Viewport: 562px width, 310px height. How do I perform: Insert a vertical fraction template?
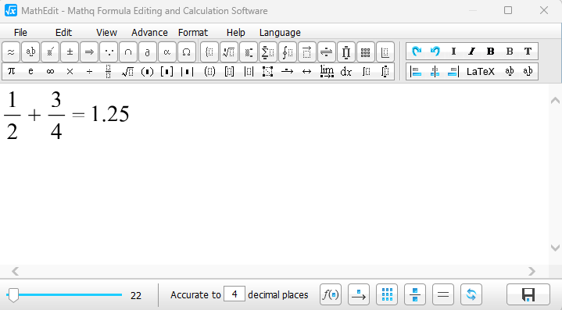click(x=108, y=72)
